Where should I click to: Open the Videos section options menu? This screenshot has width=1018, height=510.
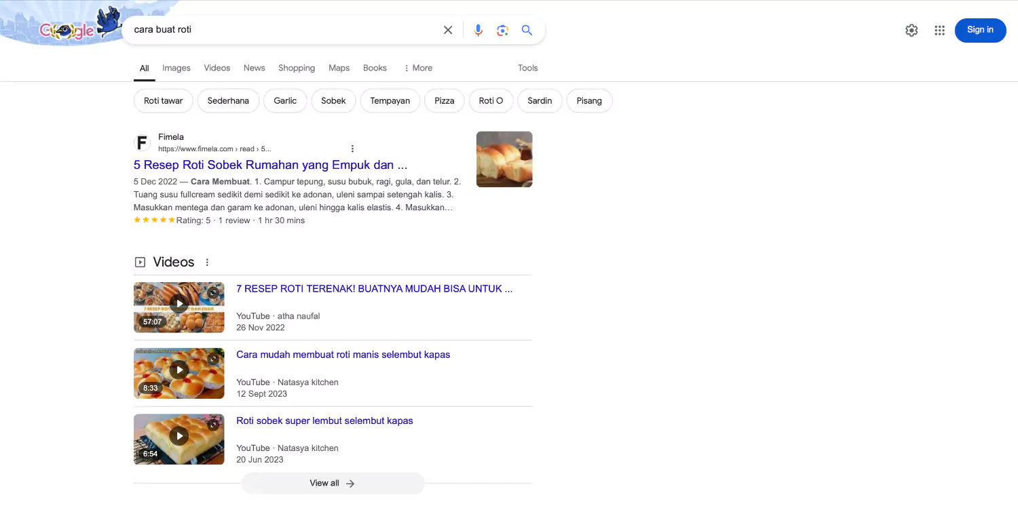207,262
